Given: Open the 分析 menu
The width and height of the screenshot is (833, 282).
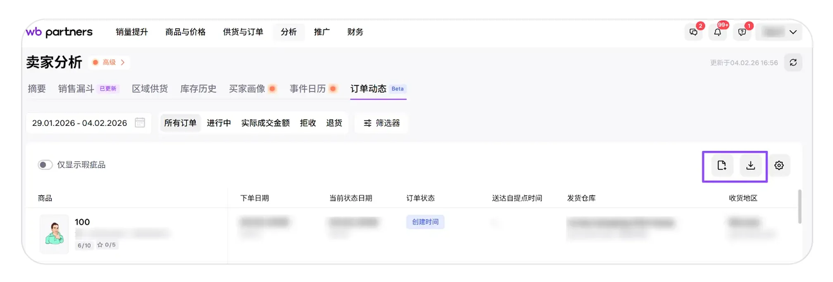Looking at the screenshot, I should [x=288, y=32].
